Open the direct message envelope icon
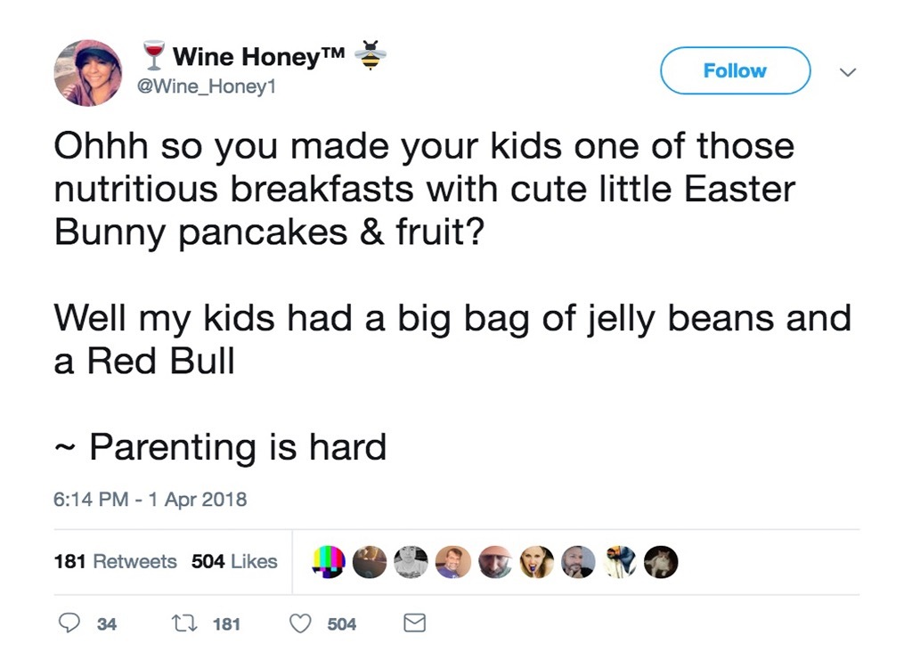The height and width of the screenshot is (668, 912). pyautogui.click(x=413, y=623)
